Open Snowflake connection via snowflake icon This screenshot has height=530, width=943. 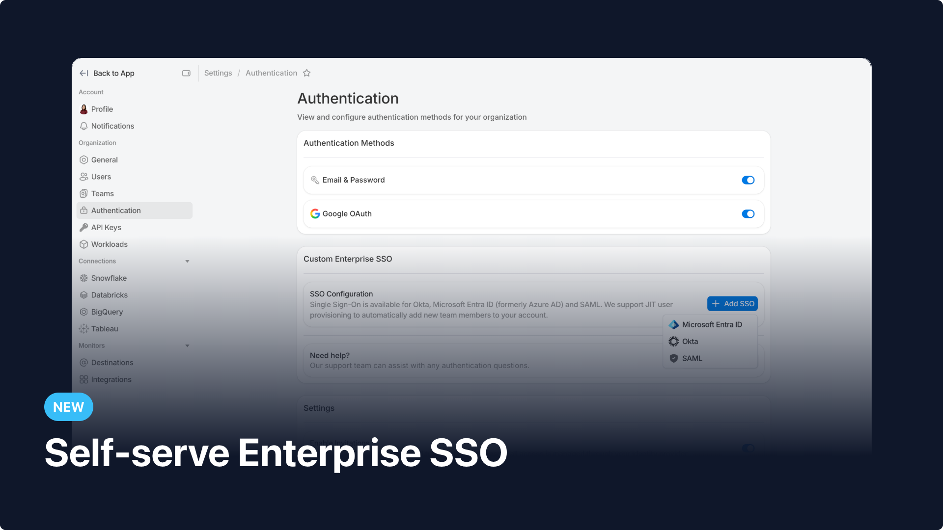[84, 278]
